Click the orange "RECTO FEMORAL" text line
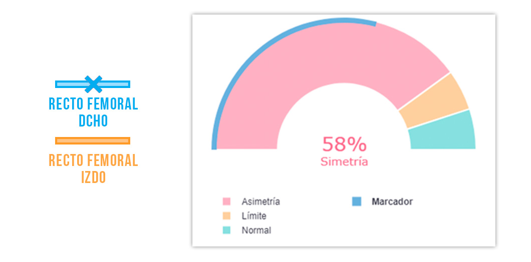The width and height of the screenshot is (531, 262). click(93, 160)
